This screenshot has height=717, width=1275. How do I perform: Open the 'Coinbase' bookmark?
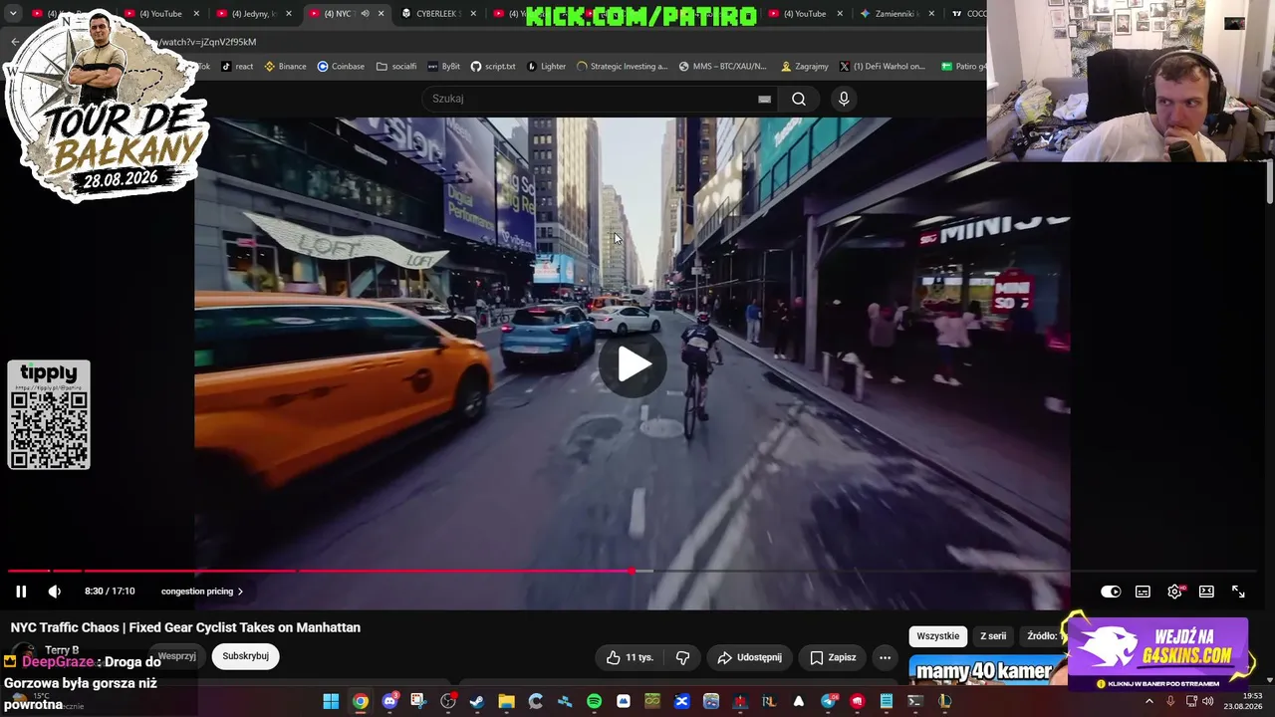[341, 67]
